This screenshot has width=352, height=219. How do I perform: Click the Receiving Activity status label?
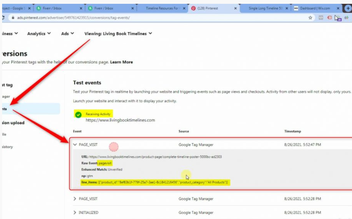tap(98, 114)
